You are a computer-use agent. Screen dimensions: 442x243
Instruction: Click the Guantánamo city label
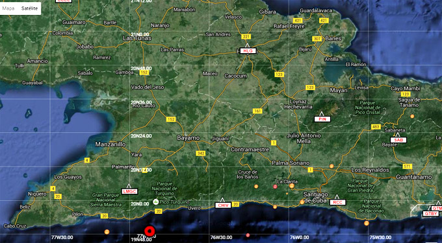pos(414,177)
